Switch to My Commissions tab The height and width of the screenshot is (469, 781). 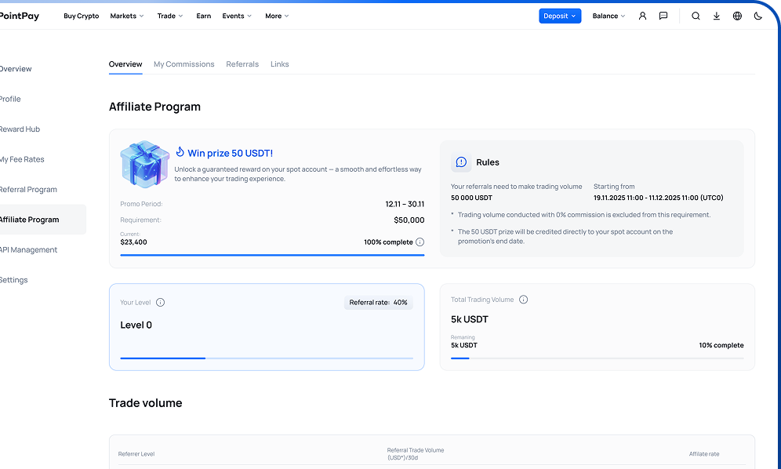[x=183, y=64]
